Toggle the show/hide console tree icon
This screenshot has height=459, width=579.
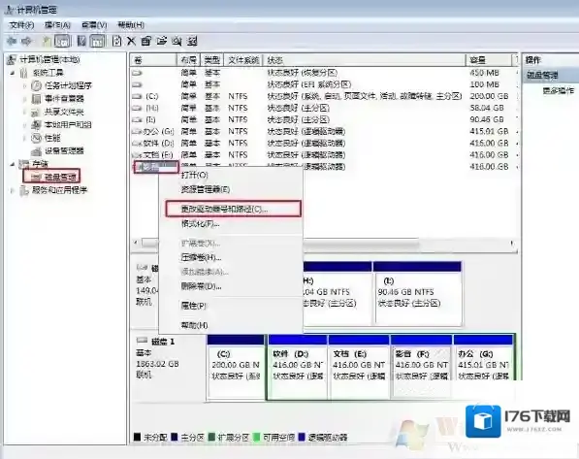click(x=62, y=41)
